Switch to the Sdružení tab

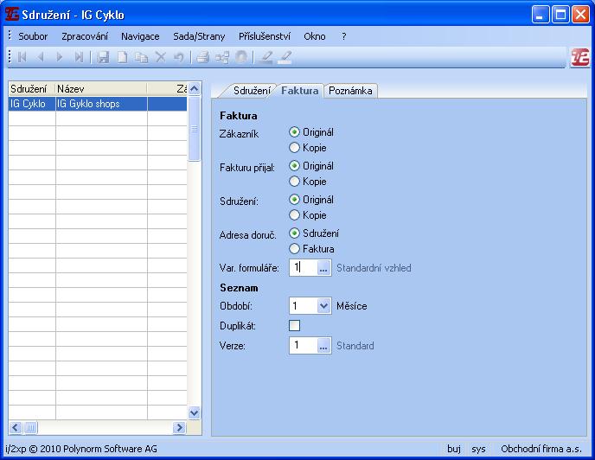tap(251, 91)
